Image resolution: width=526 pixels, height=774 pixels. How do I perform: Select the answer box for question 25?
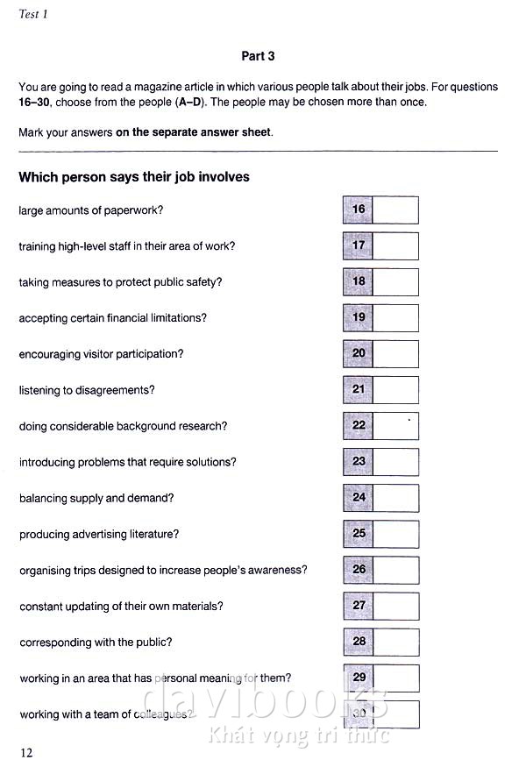coord(395,534)
